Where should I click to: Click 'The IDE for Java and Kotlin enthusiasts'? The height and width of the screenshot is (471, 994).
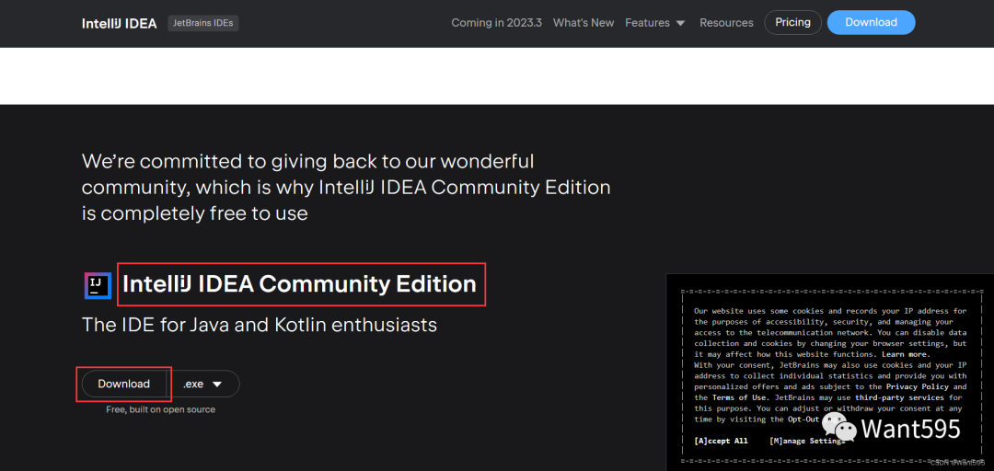(x=260, y=326)
